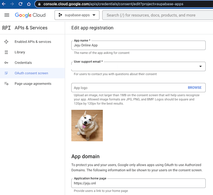Click the App logo file field
Image resolution: width=213 pixels, height=195 pixels.
coord(138,88)
